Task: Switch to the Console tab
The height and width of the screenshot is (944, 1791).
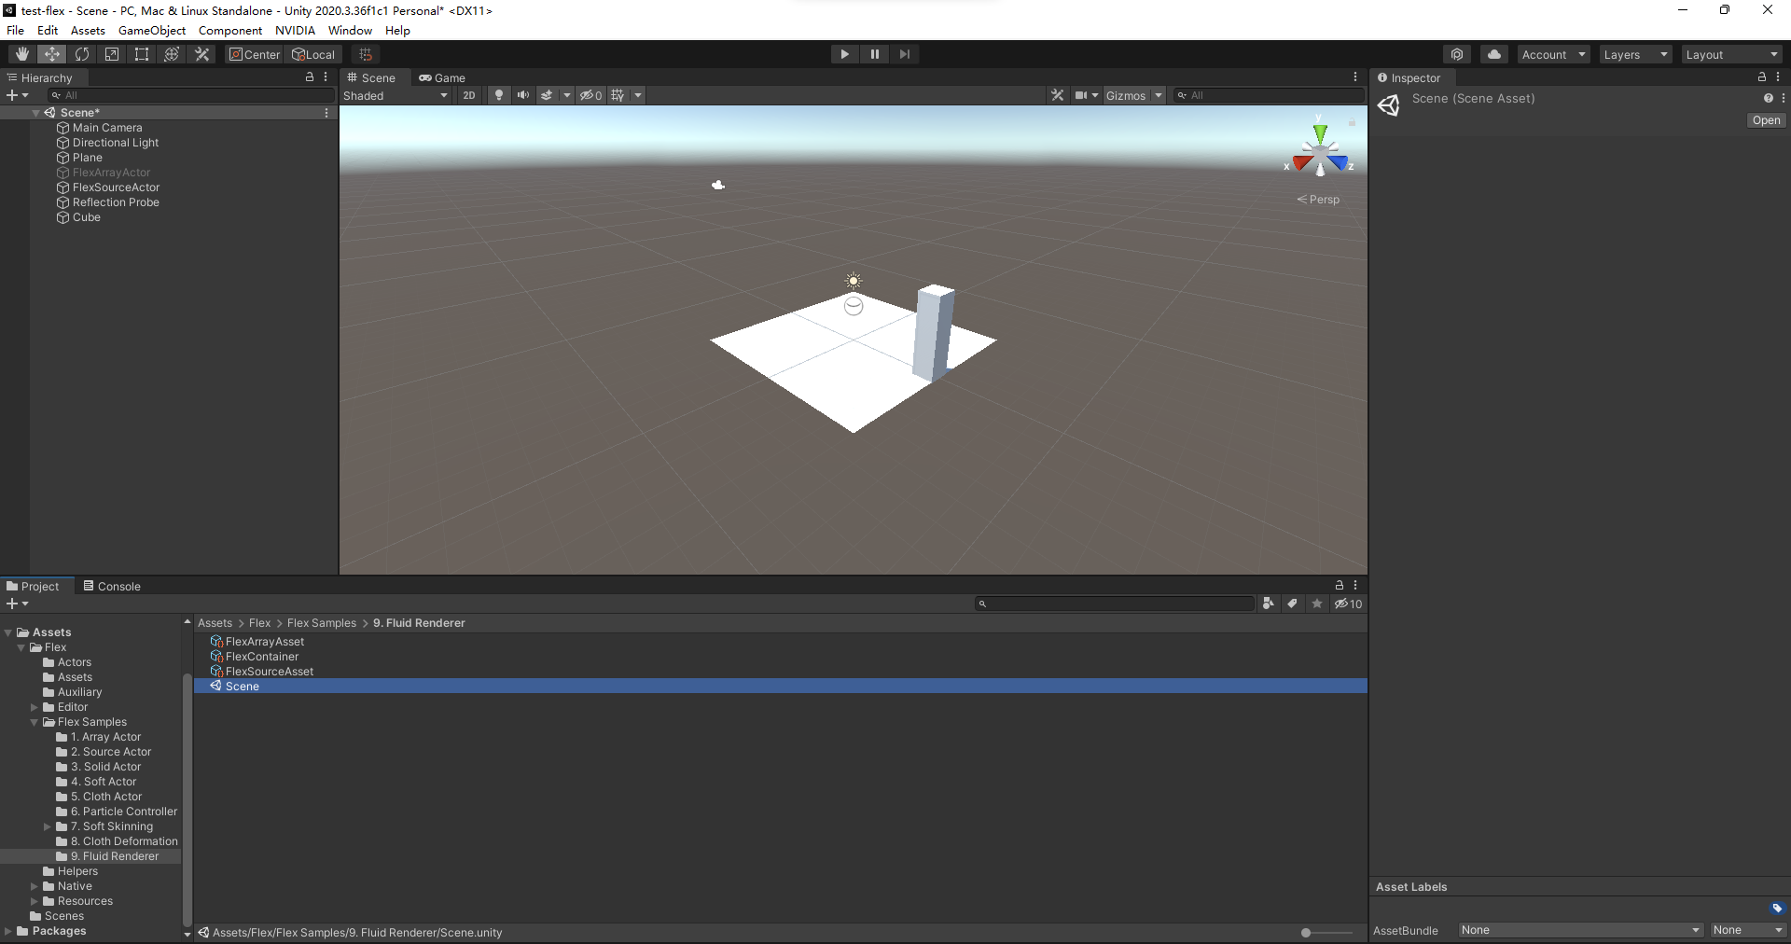Action: pos(112,586)
